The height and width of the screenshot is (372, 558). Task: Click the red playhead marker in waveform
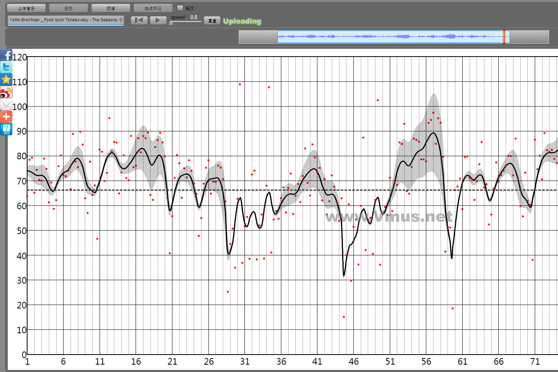tap(504, 37)
